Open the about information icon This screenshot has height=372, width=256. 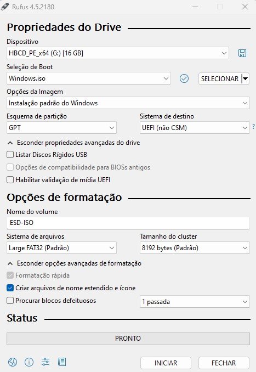tap(29, 362)
